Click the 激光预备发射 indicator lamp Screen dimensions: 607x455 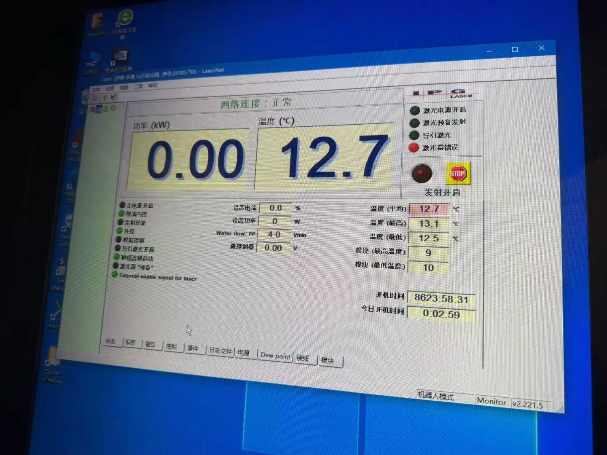[414, 123]
